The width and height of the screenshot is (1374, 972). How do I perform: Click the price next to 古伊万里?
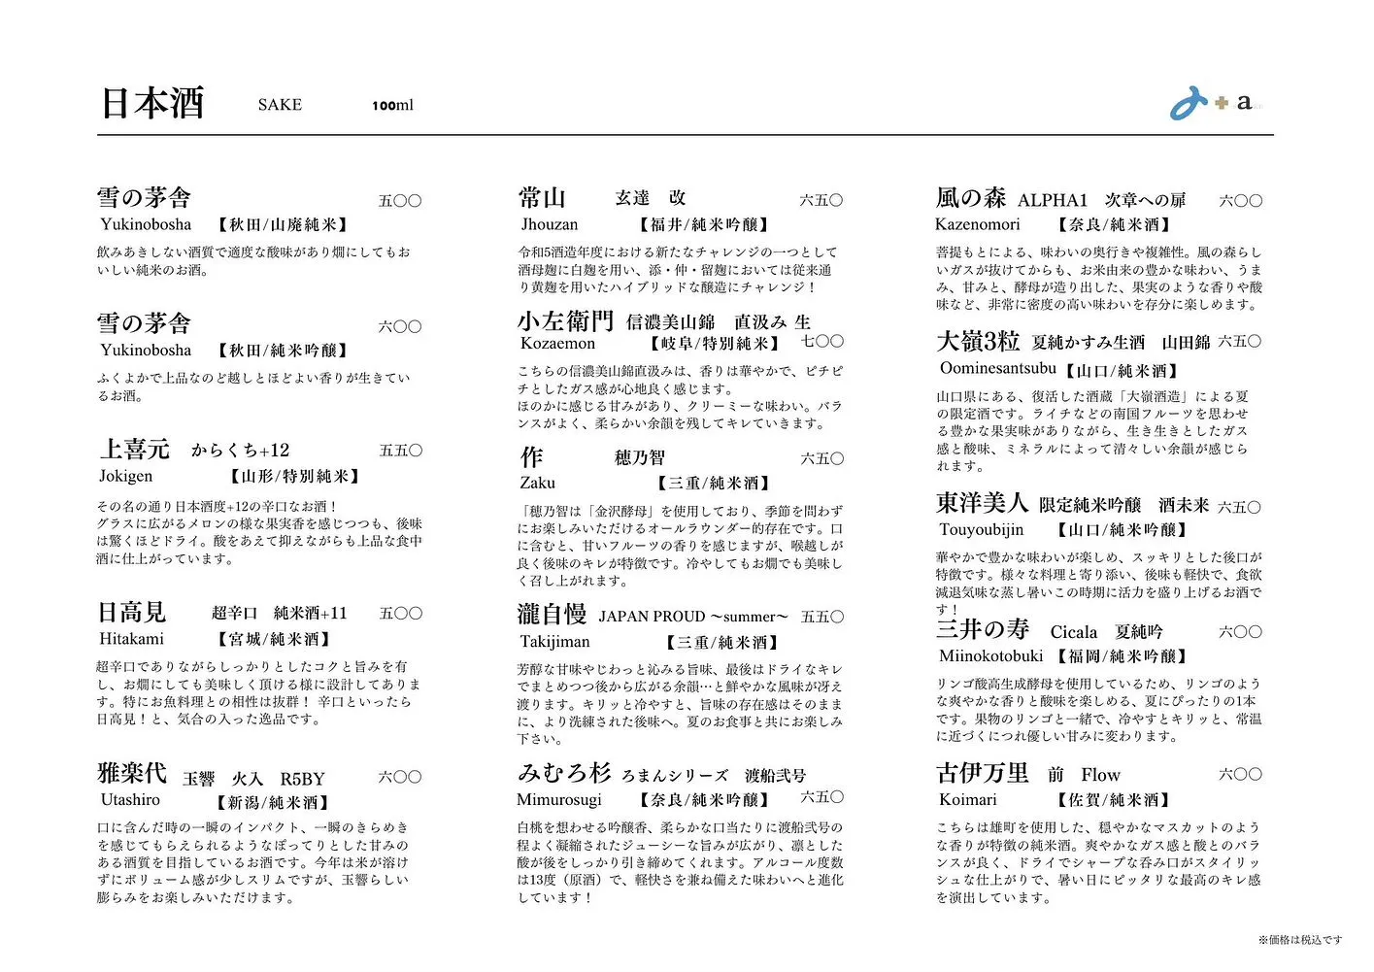coord(1241,774)
